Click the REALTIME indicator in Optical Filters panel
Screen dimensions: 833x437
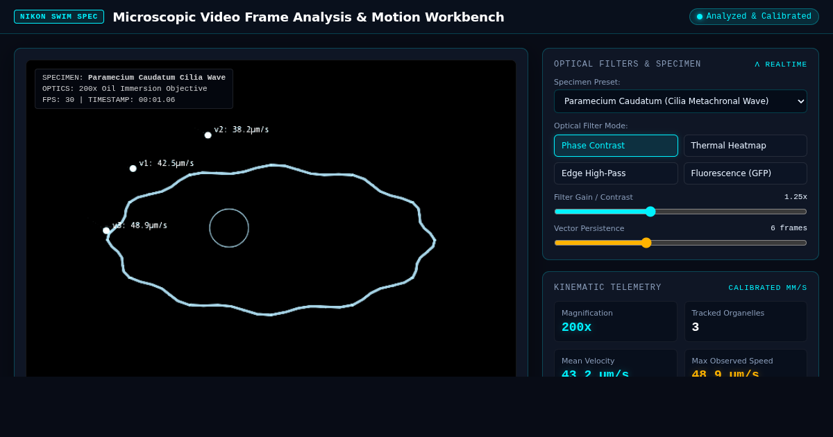(x=781, y=65)
